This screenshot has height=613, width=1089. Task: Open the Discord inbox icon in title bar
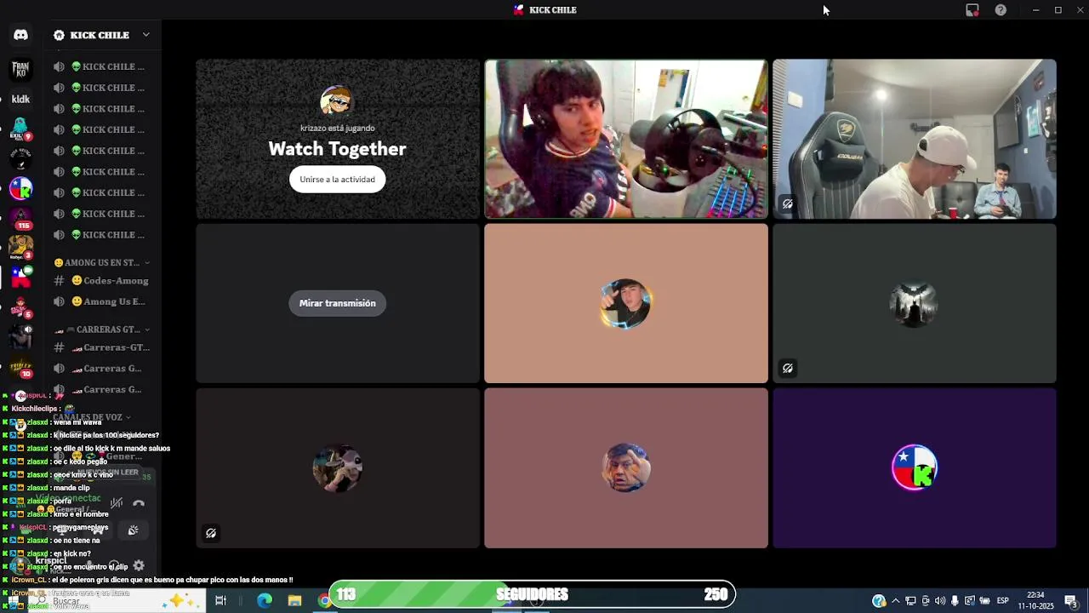(x=972, y=10)
